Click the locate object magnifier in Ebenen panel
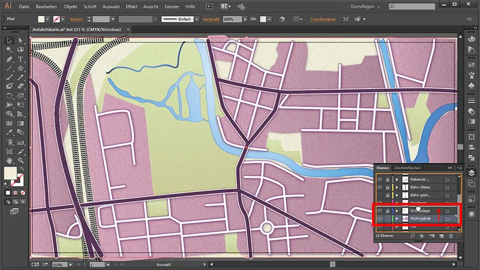Screen dimensions: 480x270 pos(412,236)
